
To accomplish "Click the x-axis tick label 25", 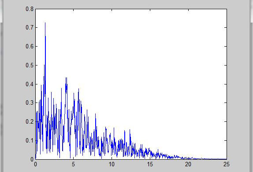I will coord(227,164).
